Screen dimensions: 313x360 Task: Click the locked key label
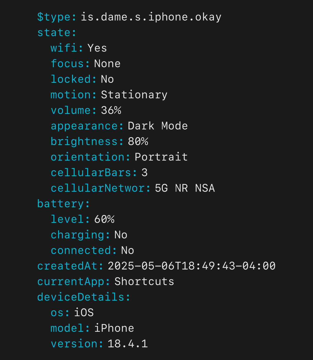coord(74,79)
